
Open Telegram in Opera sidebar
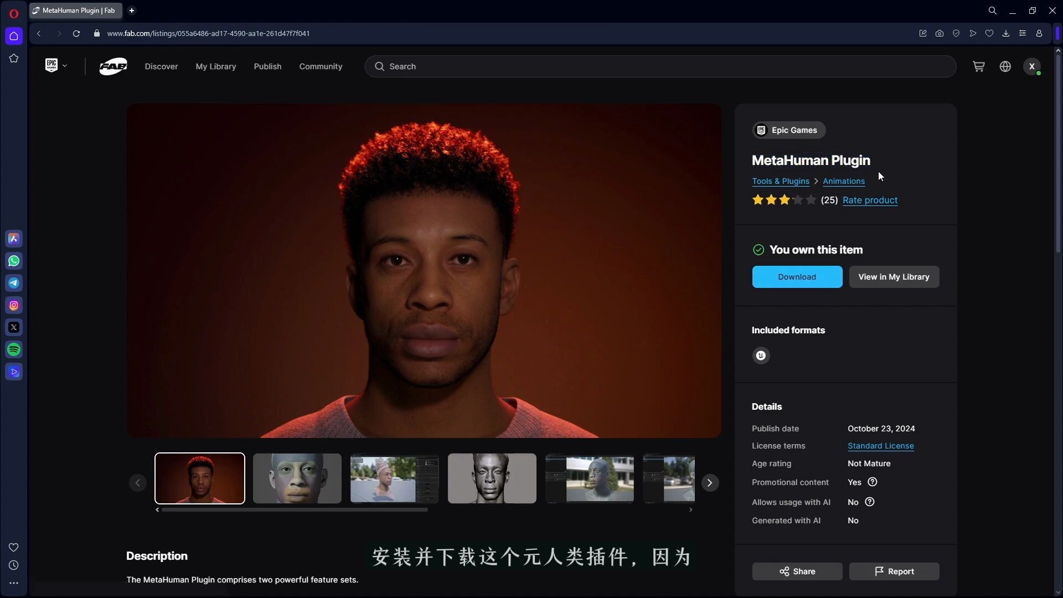pyautogui.click(x=14, y=283)
